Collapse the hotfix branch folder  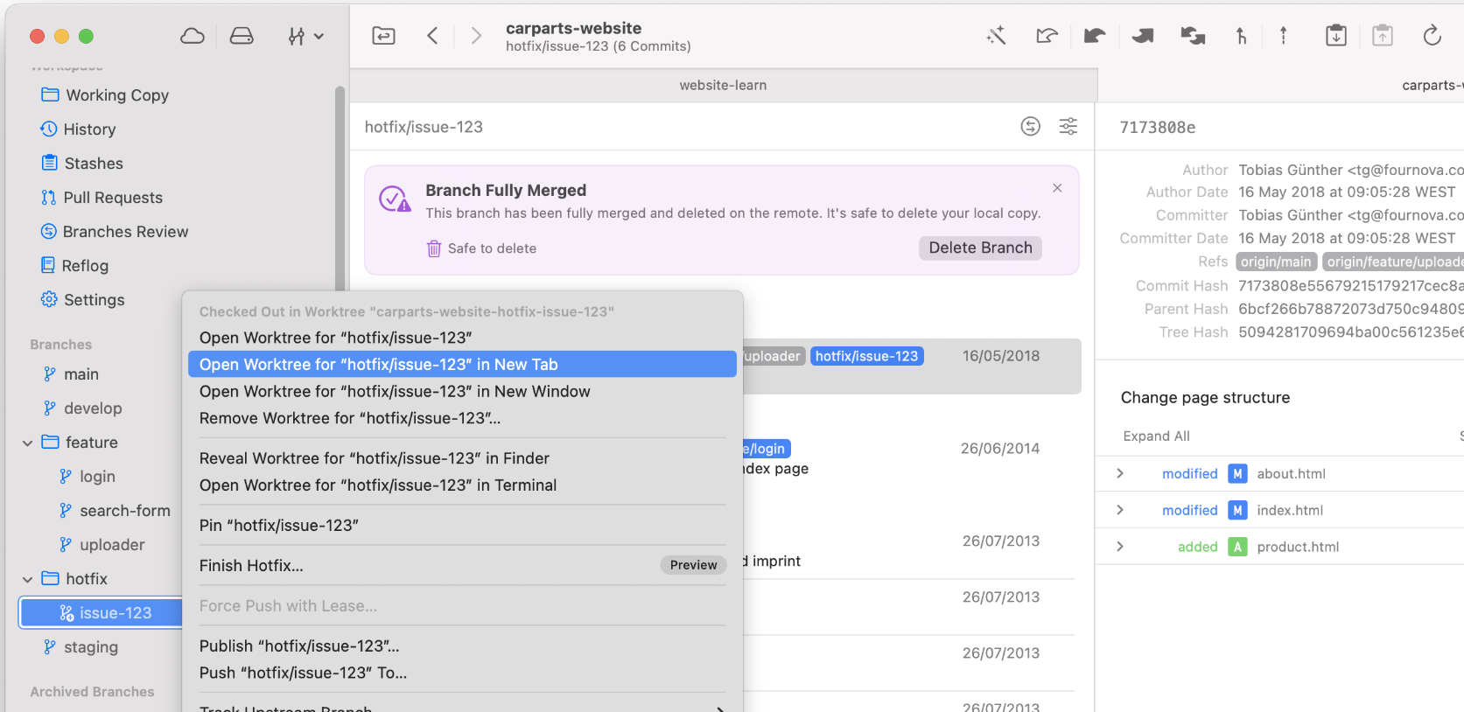(x=28, y=580)
